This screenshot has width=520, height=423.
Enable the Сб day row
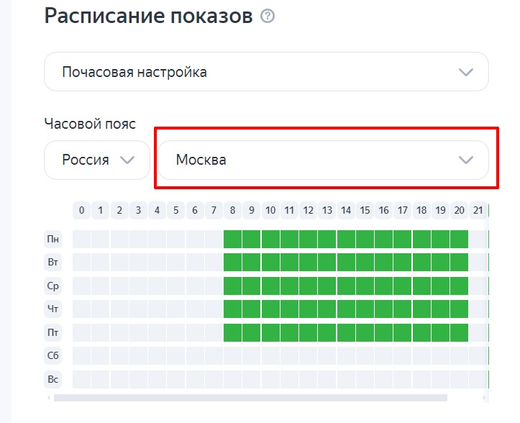[53, 356]
